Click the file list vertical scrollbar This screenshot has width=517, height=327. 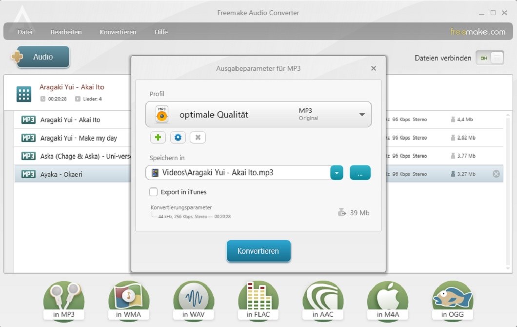tap(508, 191)
